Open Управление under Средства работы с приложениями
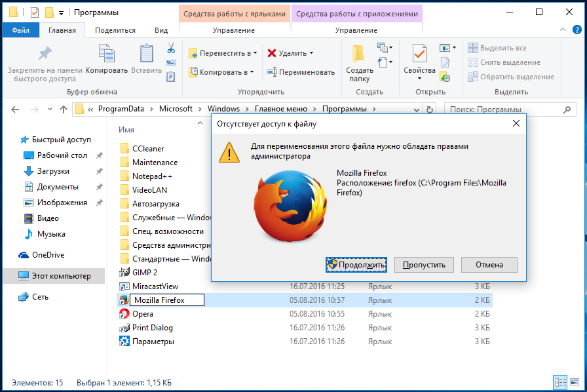This screenshot has height=392, width=587. 356,30
